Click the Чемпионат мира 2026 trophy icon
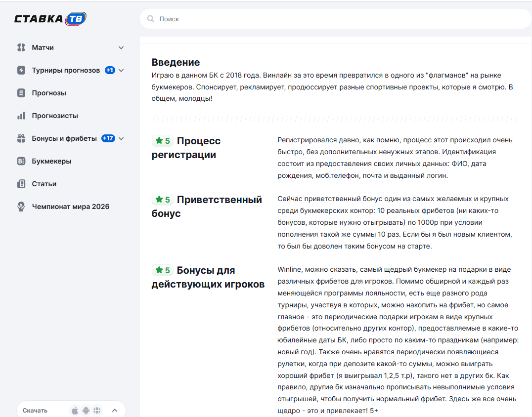The image size is (532, 417). [21, 207]
